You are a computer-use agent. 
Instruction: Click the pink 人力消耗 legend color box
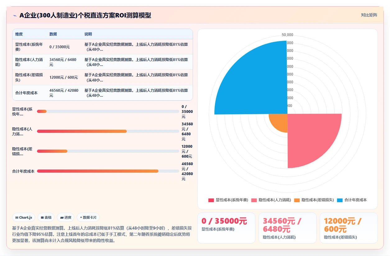pyautogui.click(x=254, y=200)
